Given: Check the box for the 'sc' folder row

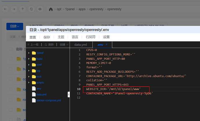Looking at the screenshot, I should [11, 110].
